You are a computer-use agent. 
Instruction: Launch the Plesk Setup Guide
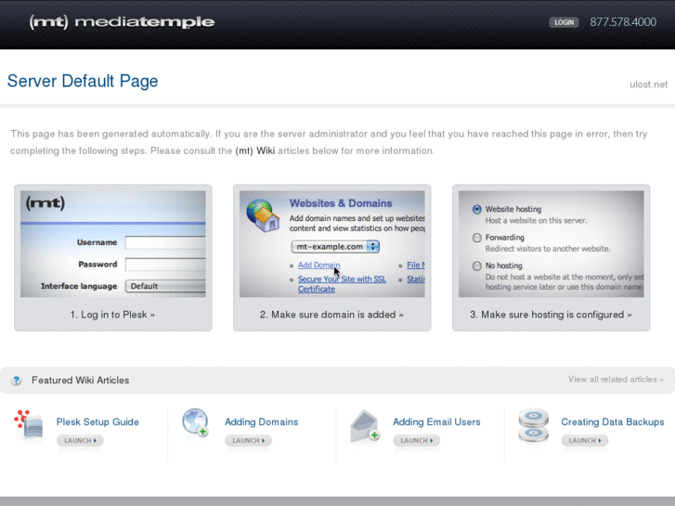[80, 440]
